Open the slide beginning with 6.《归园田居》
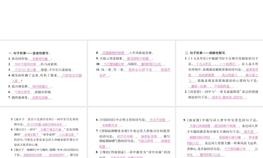The image size is (263, 158). [131, 133]
